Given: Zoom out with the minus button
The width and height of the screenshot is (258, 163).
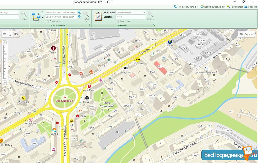Looking at the screenshot, I should 5,82.
